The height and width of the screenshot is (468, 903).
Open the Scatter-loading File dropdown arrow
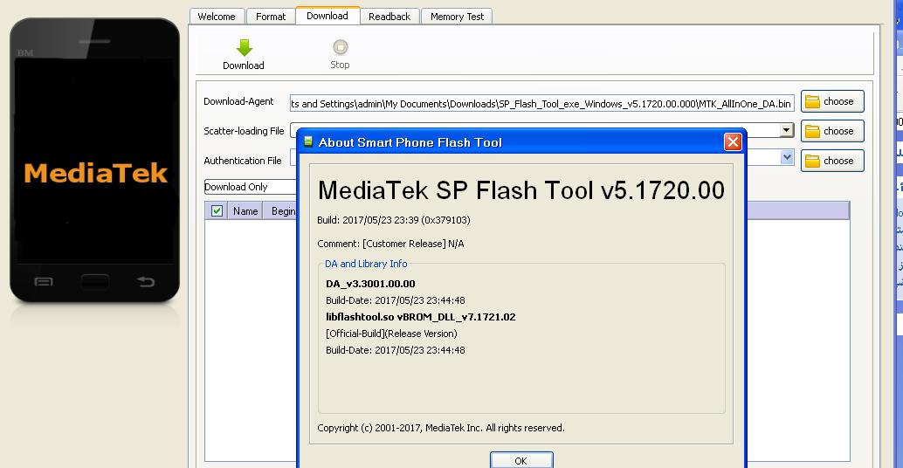(x=787, y=130)
